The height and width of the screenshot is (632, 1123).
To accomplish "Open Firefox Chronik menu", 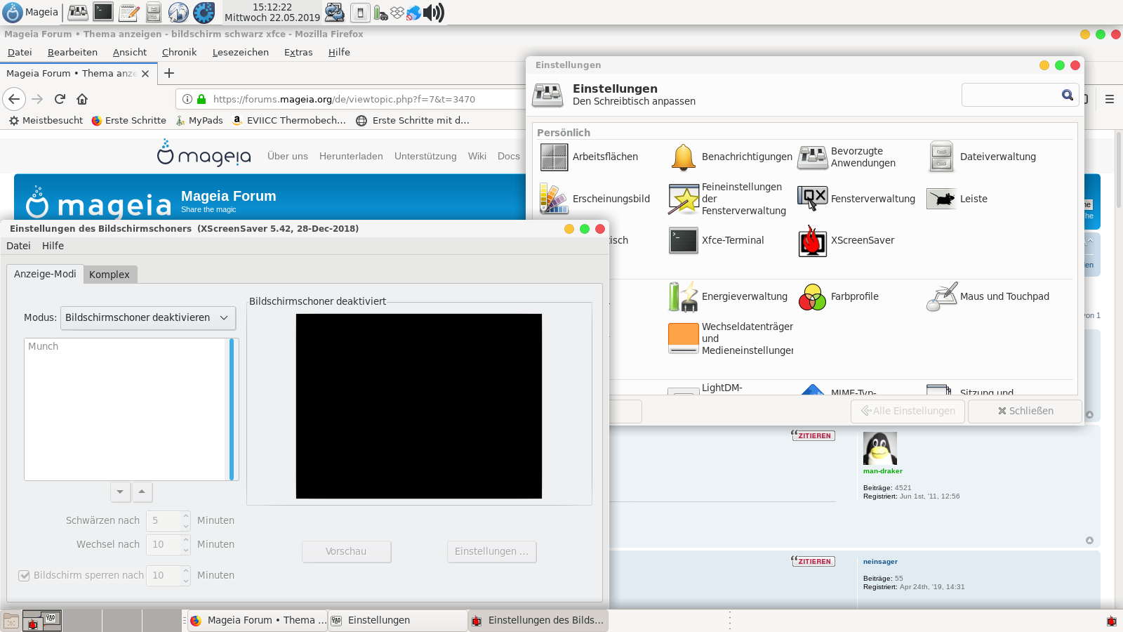I will 179,52.
